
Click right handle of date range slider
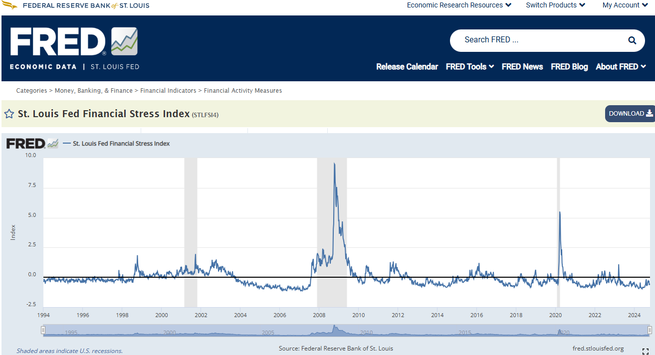650,330
